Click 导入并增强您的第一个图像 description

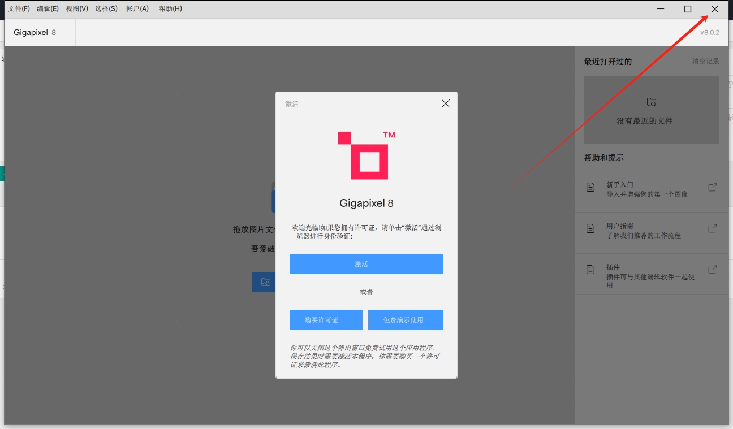[647, 194]
